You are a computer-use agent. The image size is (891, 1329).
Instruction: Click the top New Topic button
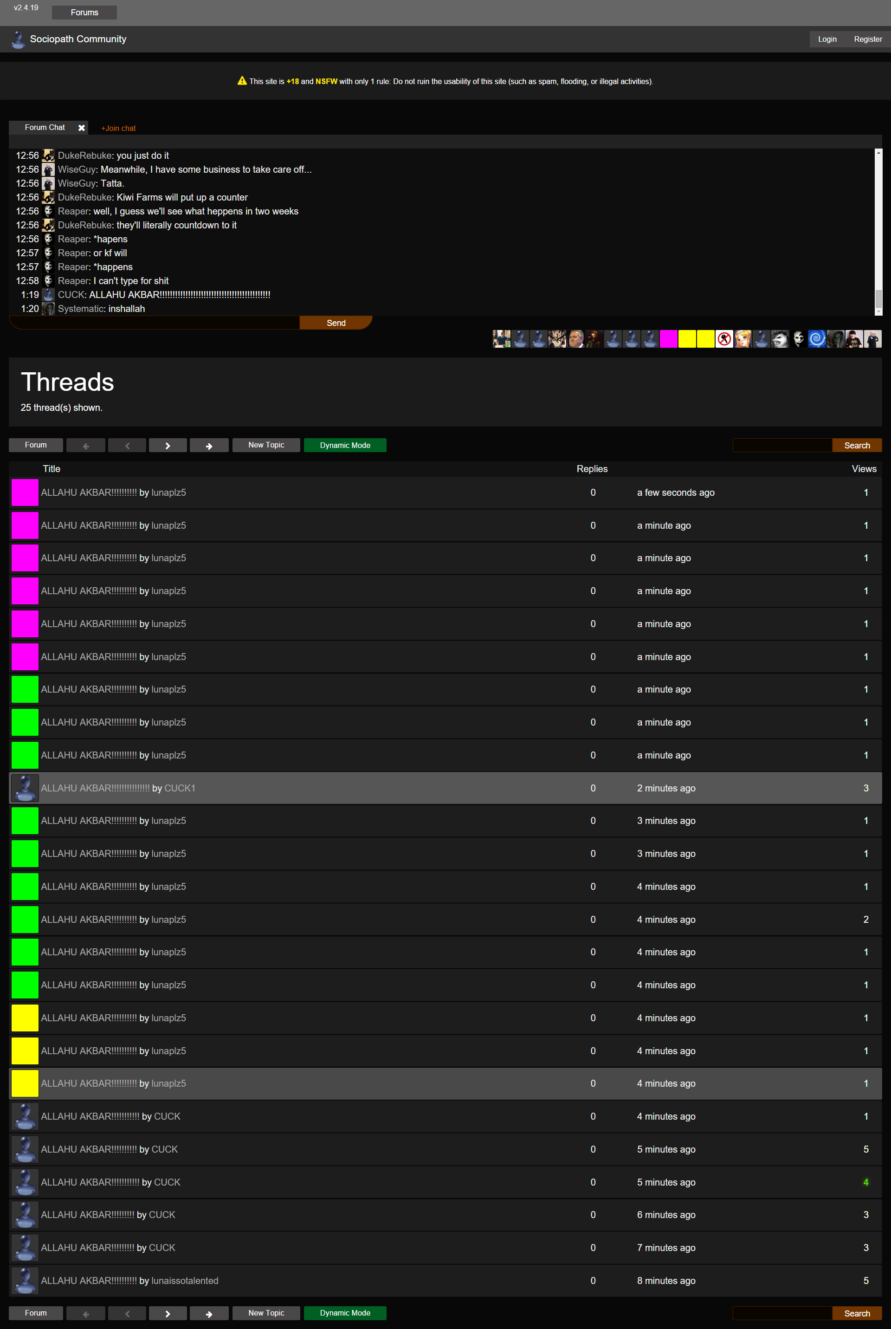266,446
